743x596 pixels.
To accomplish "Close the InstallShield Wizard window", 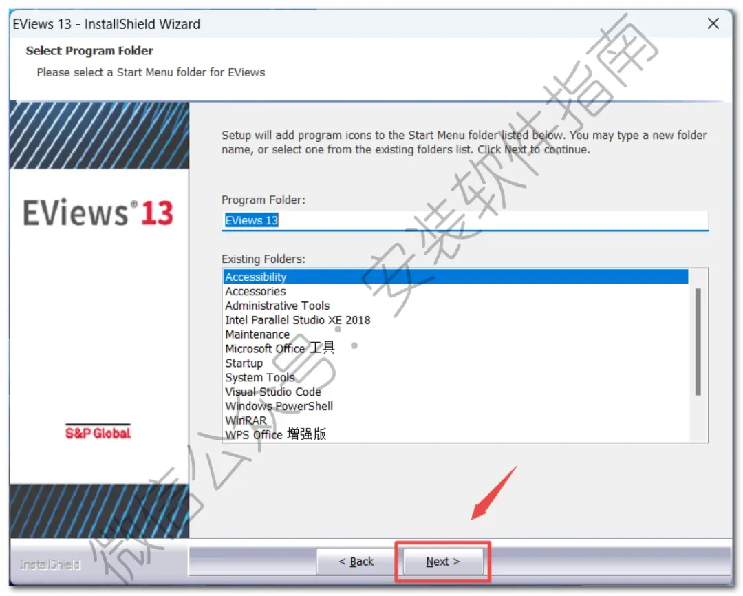I will [x=713, y=23].
